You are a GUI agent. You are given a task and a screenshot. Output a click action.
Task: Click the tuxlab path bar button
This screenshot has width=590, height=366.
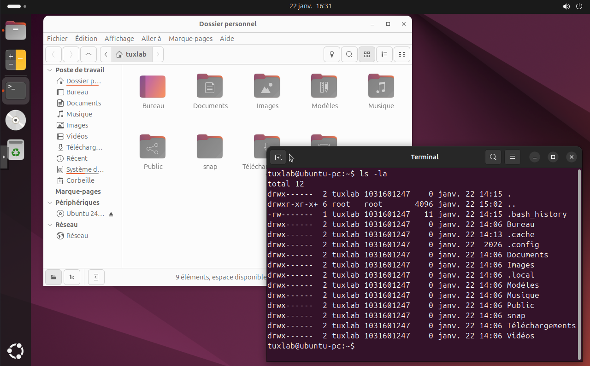pyautogui.click(x=132, y=54)
